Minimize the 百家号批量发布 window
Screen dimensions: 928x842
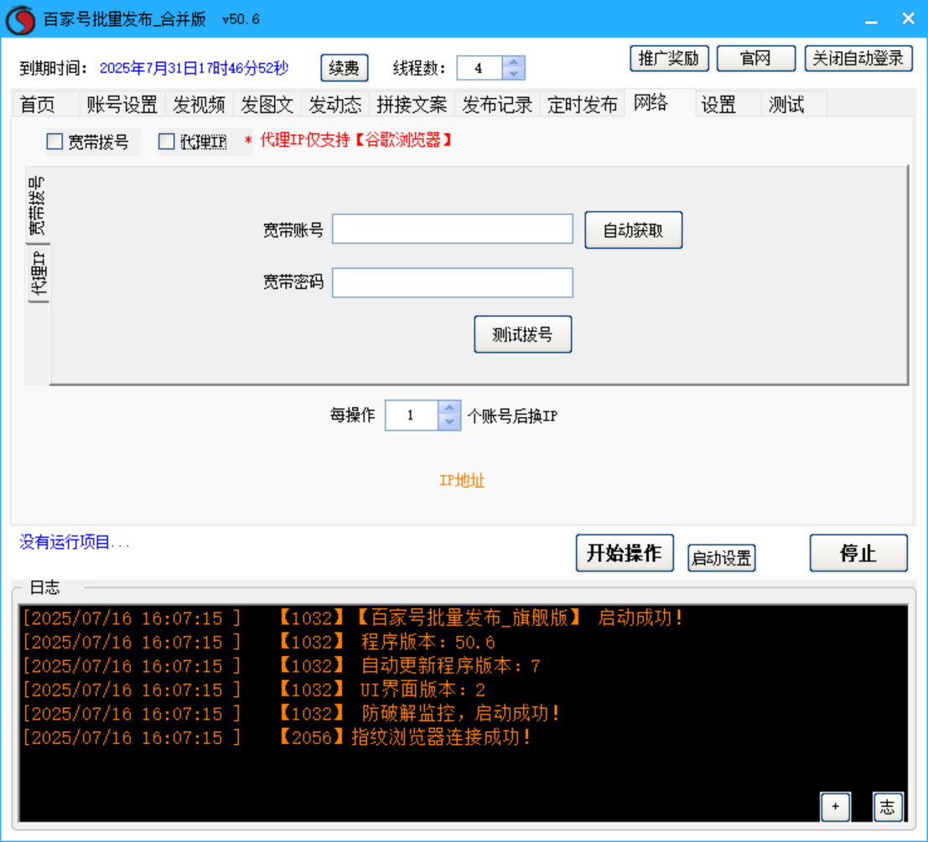coord(871,19)
